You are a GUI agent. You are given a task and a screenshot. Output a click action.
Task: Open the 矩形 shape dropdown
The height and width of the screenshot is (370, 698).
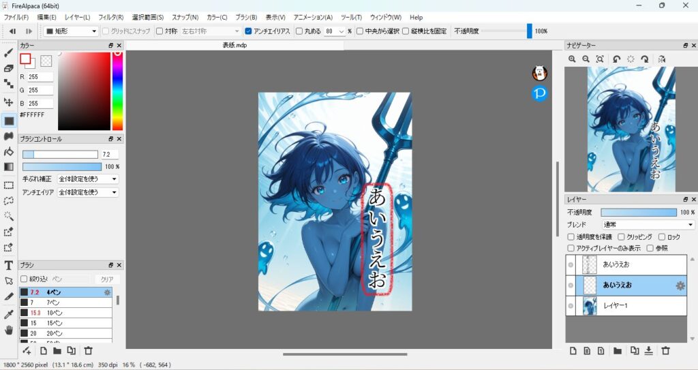point(71,31)
